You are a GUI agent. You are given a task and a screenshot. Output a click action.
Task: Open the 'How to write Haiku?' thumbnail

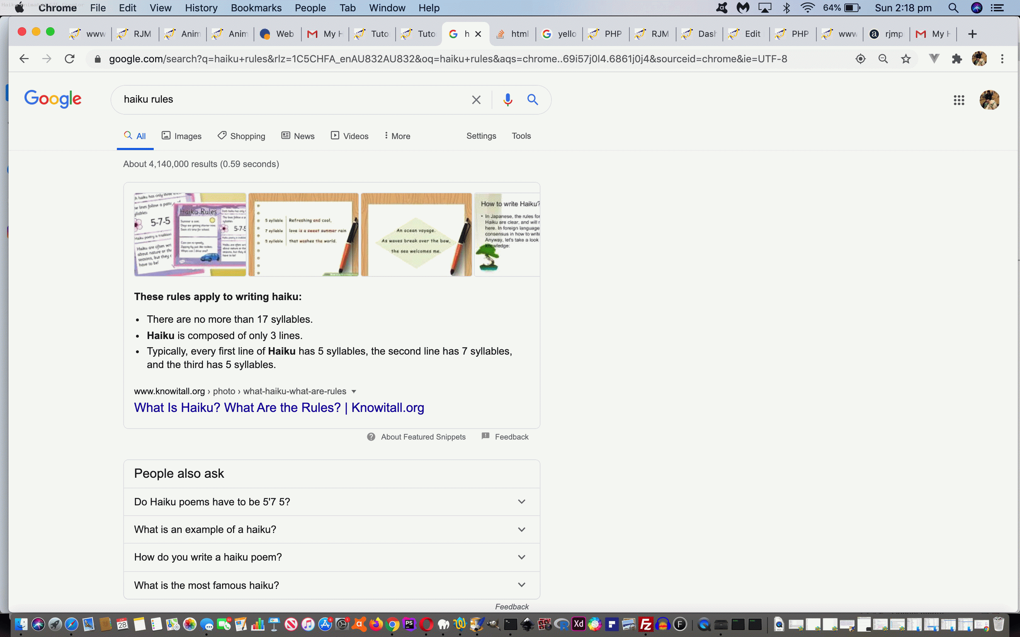(x=507, y=235)
